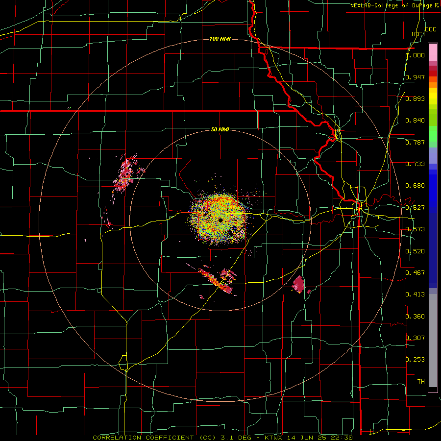This screenshot has height=441, width=441.
Task: Select the 0.733 color scale value
Action: click(x=415, y=164)
